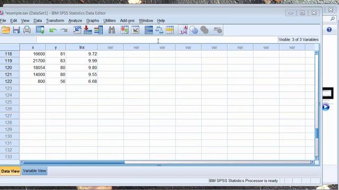
Task: Click the Go to variable icon
Action: [x=88, y=30]
